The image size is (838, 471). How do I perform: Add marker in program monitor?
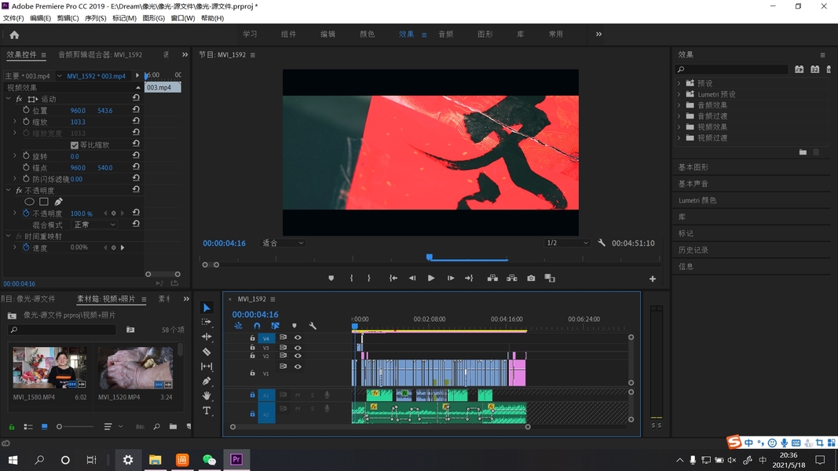(331, 278)
